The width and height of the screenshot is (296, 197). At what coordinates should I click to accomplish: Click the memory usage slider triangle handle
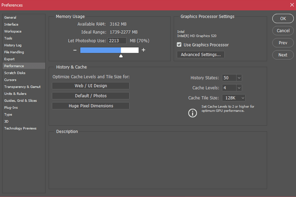(x=121, y=56)
